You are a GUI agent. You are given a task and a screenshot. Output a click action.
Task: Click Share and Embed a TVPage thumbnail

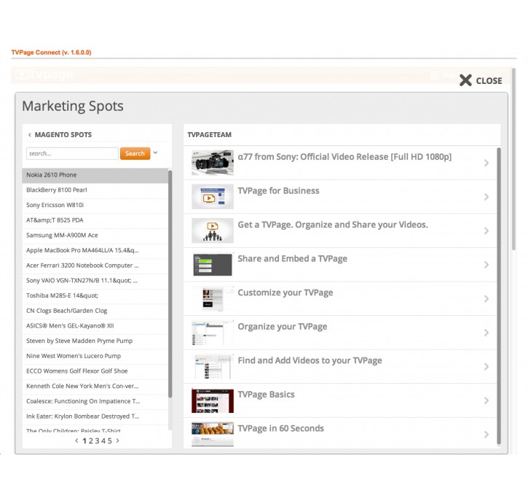coord(213,265)
